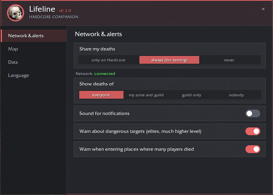Click the Share my deaths label
This screenshot has height=195, width=273.
point(97,49)
